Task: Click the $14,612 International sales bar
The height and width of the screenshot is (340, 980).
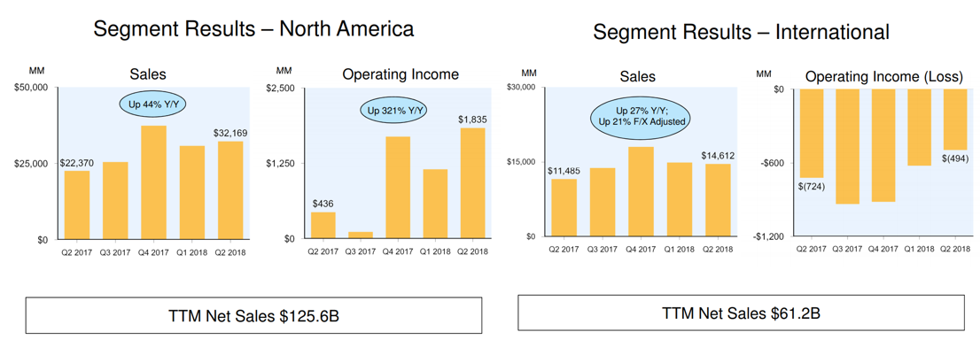Action: click(718, 200)
